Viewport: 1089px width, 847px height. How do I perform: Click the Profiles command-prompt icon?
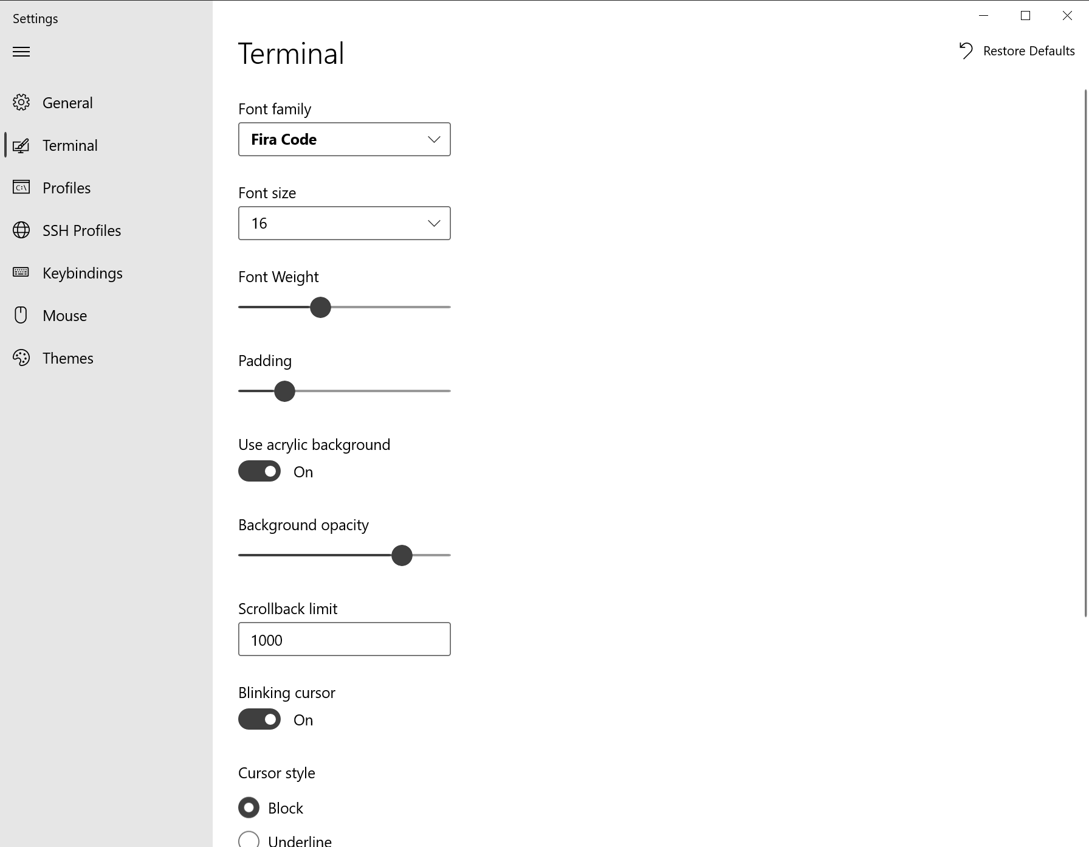[21, 187]
